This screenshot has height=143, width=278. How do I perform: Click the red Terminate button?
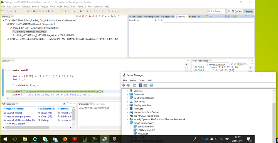[34, 11]
